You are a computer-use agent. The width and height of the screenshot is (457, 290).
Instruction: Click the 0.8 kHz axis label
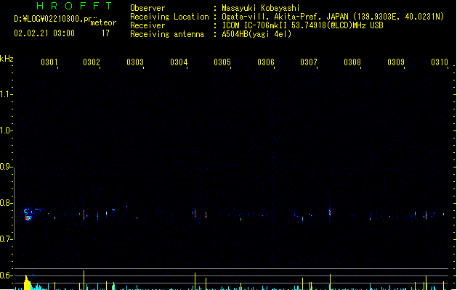point(5,203)
